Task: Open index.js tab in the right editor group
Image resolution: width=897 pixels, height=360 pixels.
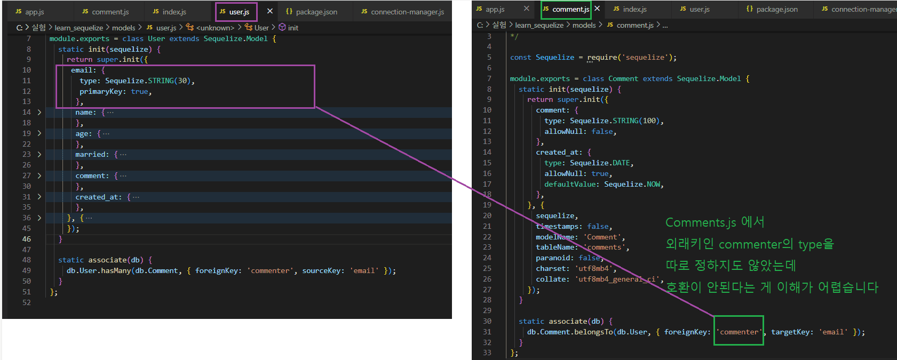Action: (x=630, y=9)
